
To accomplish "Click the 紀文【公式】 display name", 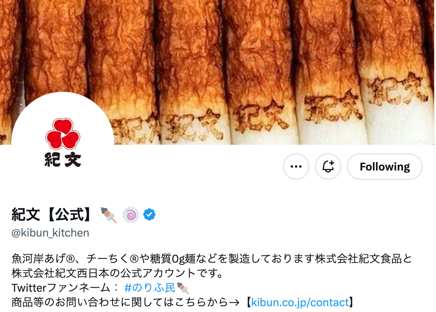I will pyautogui.click(x=53, y=214).
